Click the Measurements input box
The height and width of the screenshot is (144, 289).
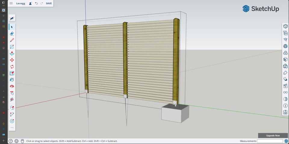270,141
